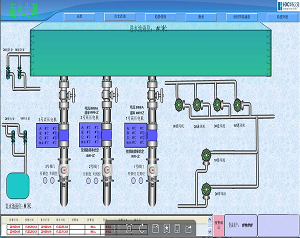
Task: Click the No. 1 valve actuator icon
Action: [152, 169]
